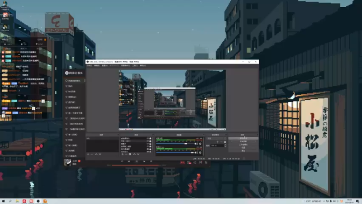
Task: Click Start Streaming button in Controls
Action: (x=243, y=138)
